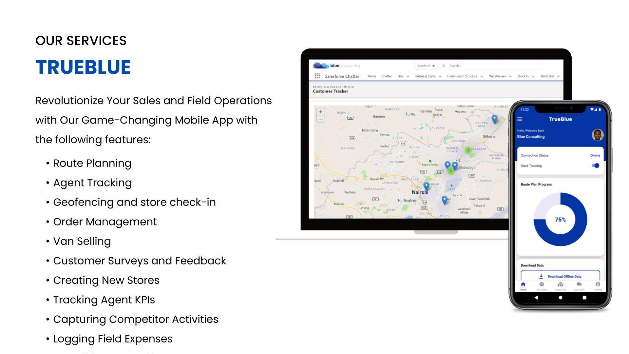Tap the user profile avatar

598,135
